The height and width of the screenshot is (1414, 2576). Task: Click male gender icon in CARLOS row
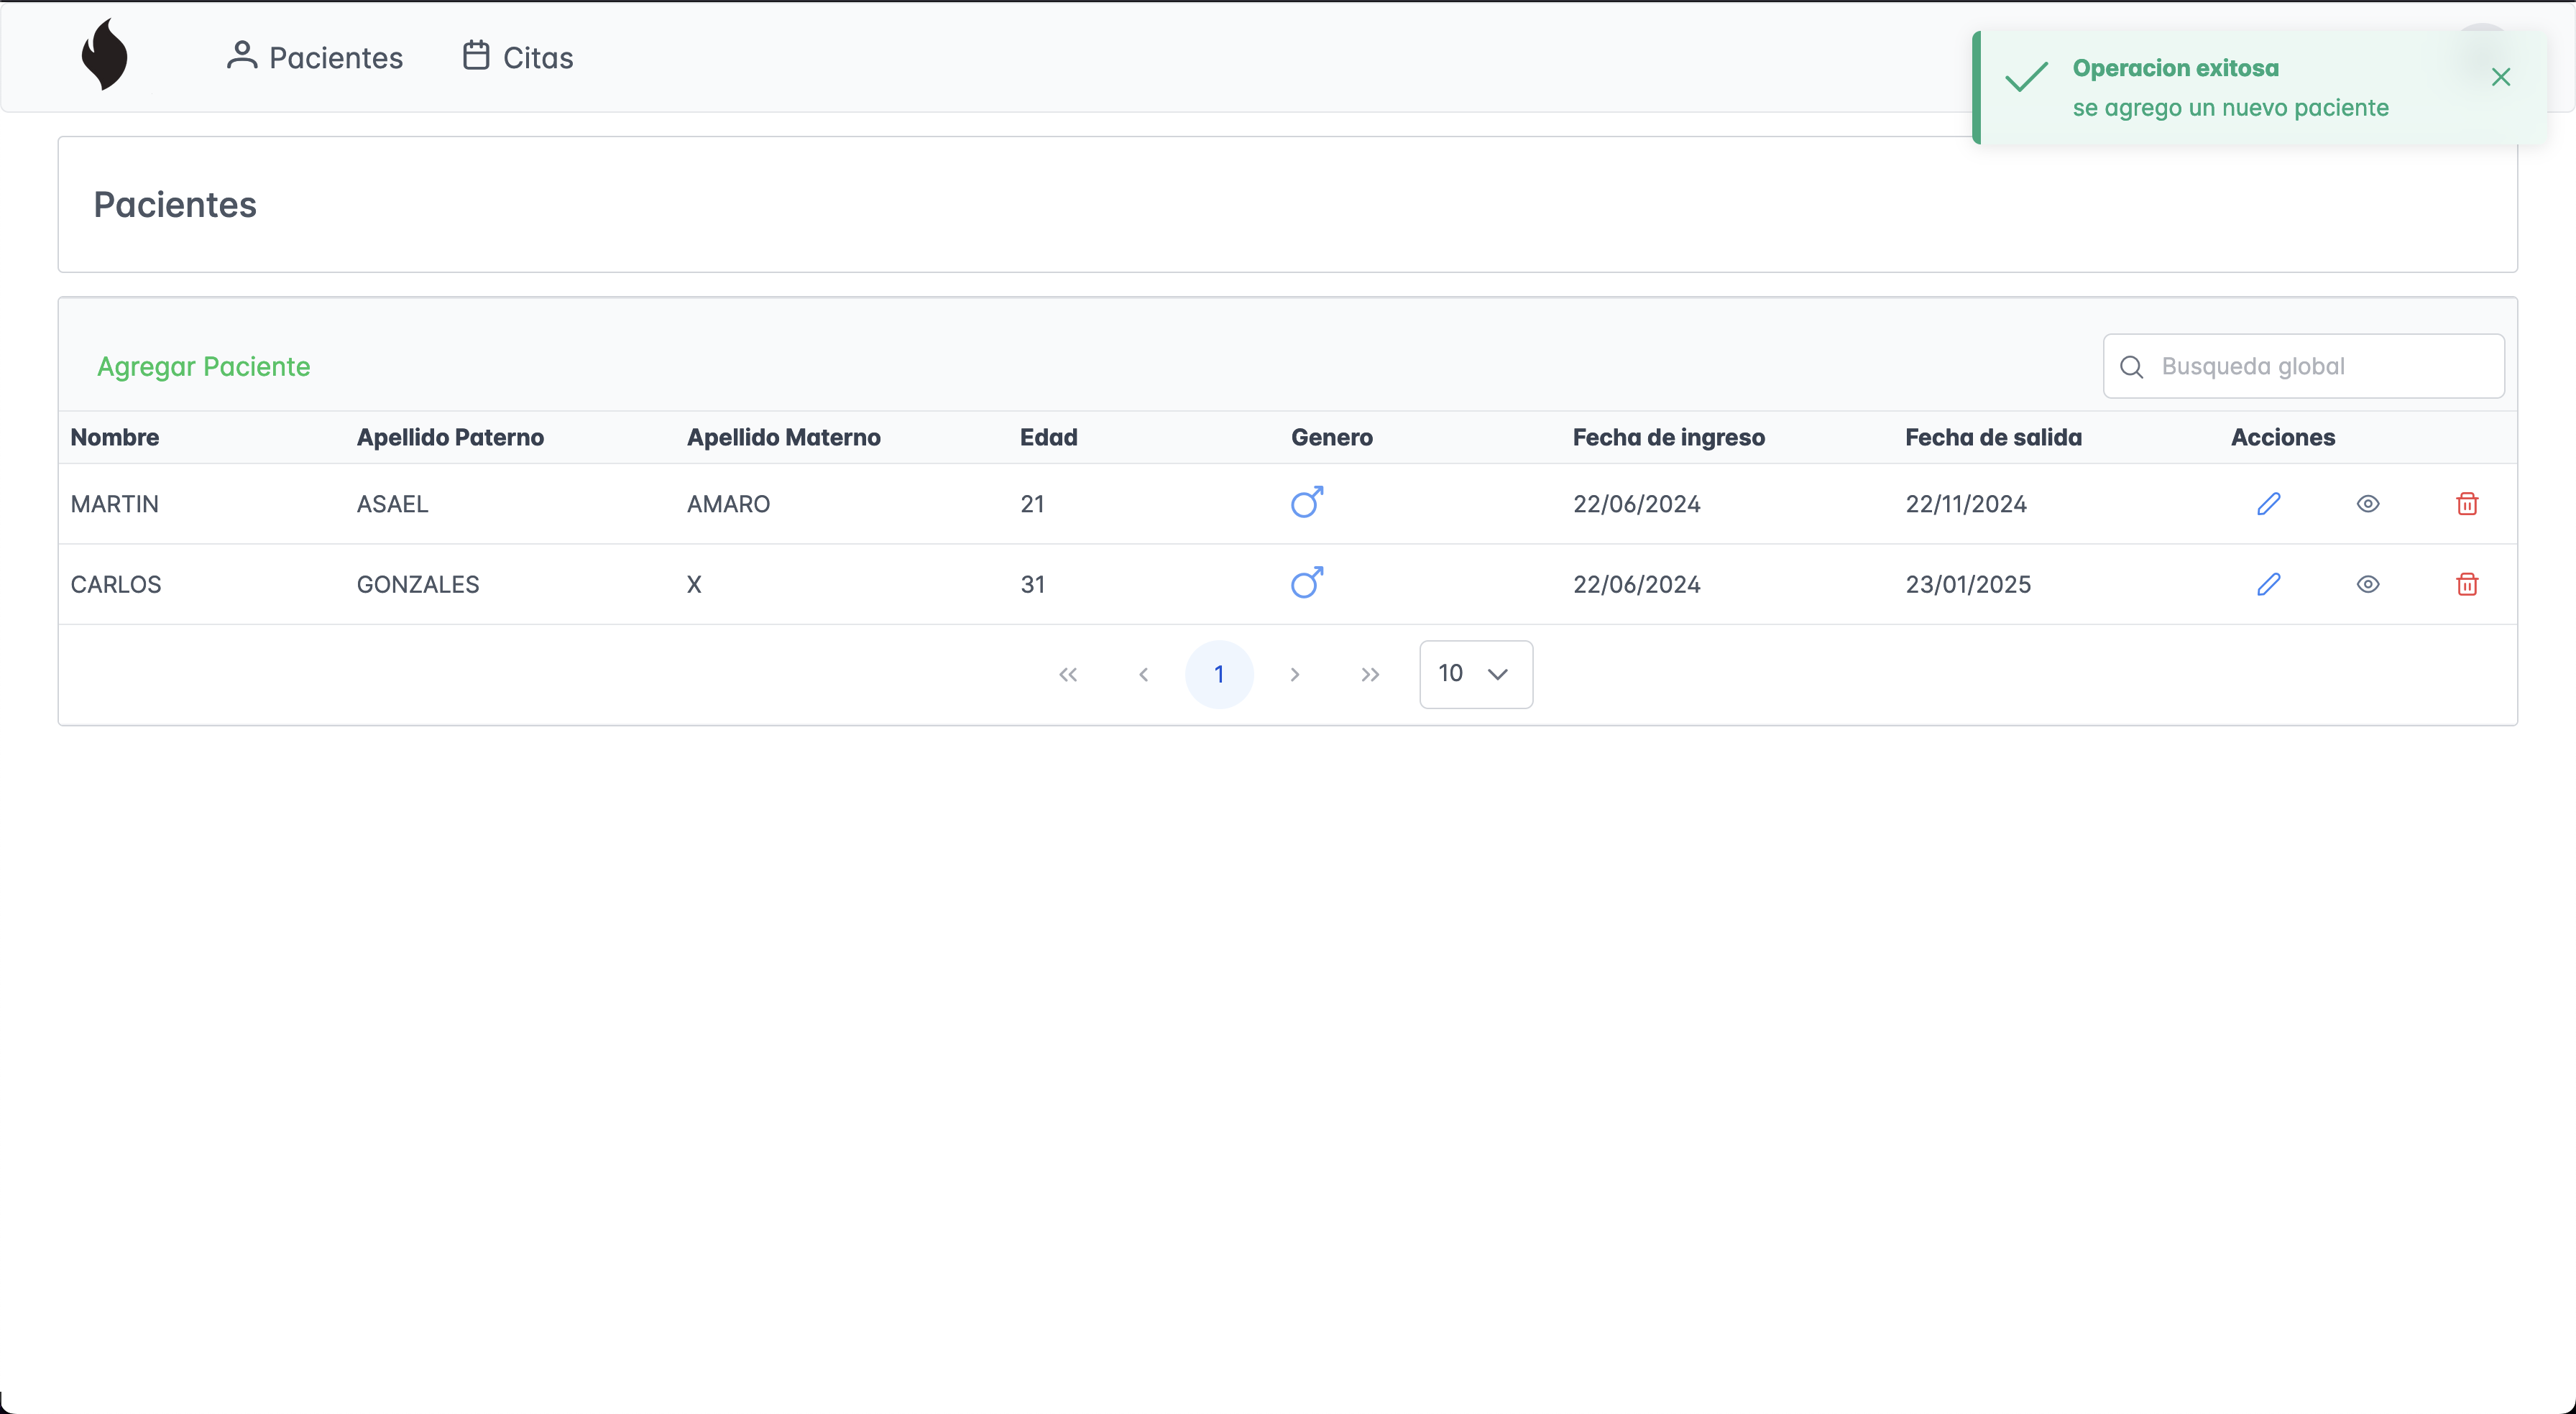pos(1306,582)
